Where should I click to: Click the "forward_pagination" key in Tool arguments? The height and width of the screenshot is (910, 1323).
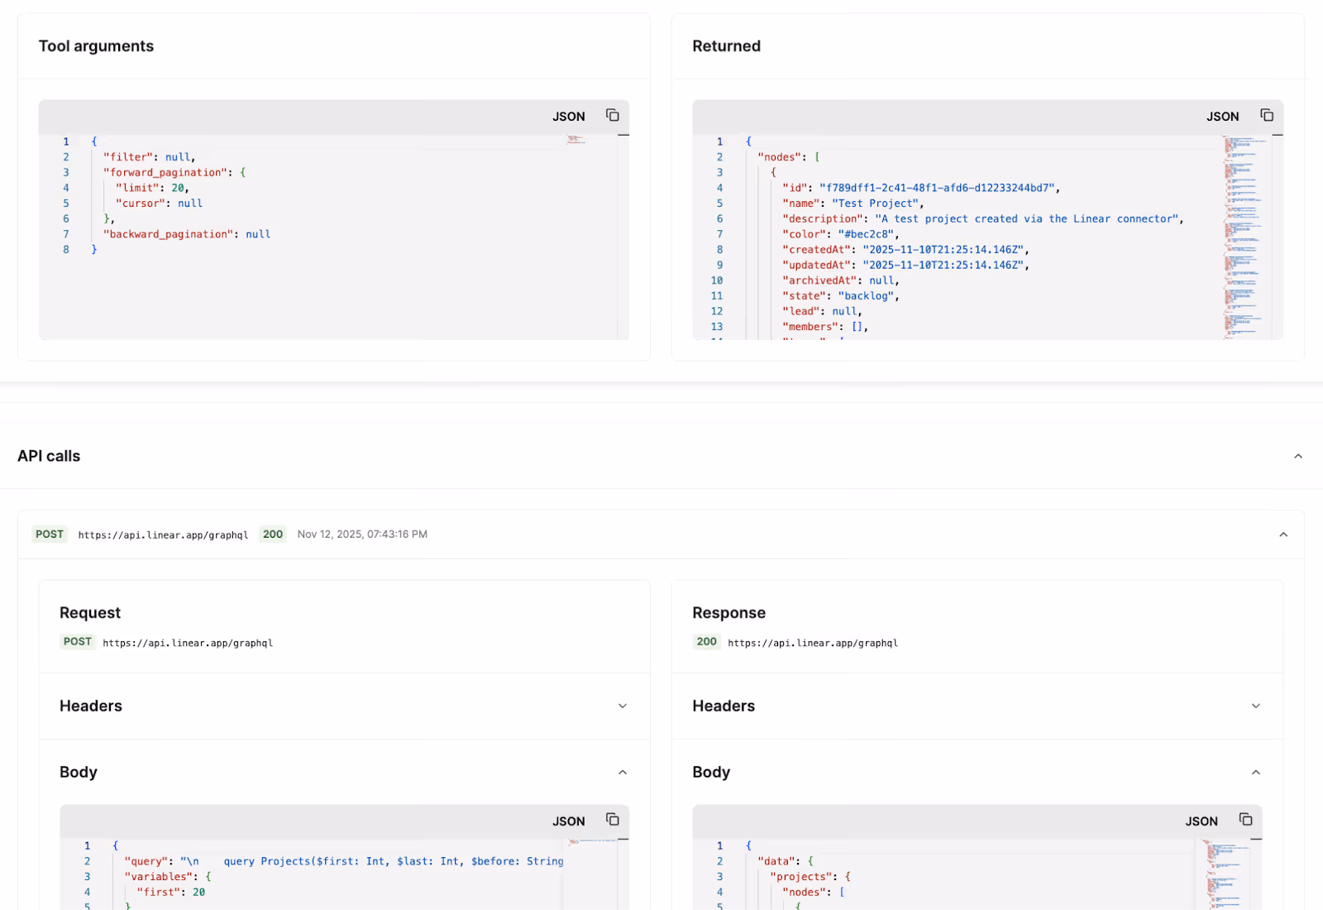pos(165,172)
